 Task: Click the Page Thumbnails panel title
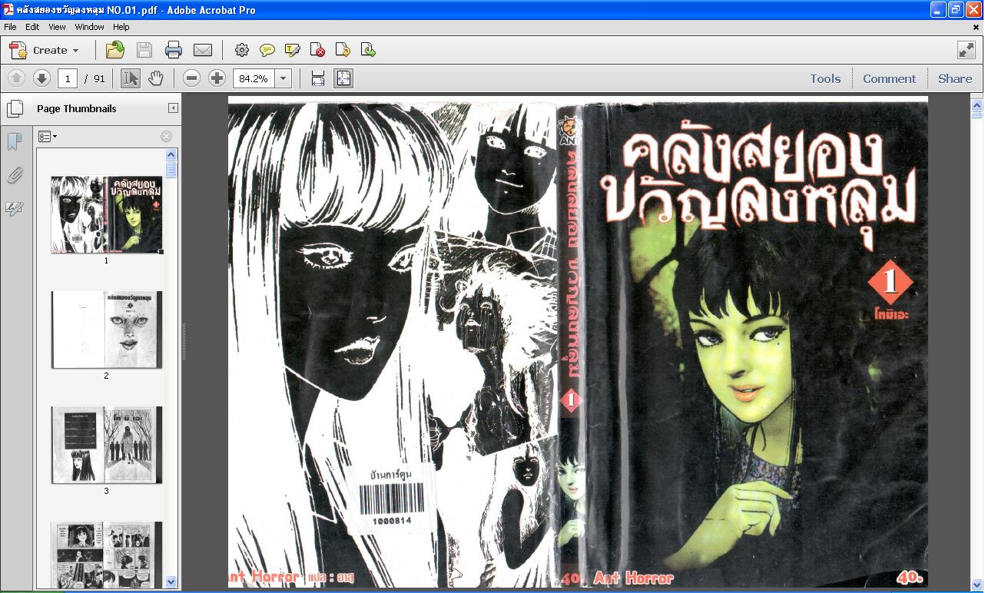point(77,108)
